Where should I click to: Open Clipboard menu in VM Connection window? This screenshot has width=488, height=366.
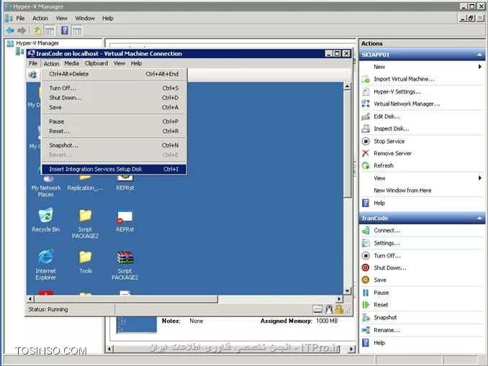coord(96,63)
